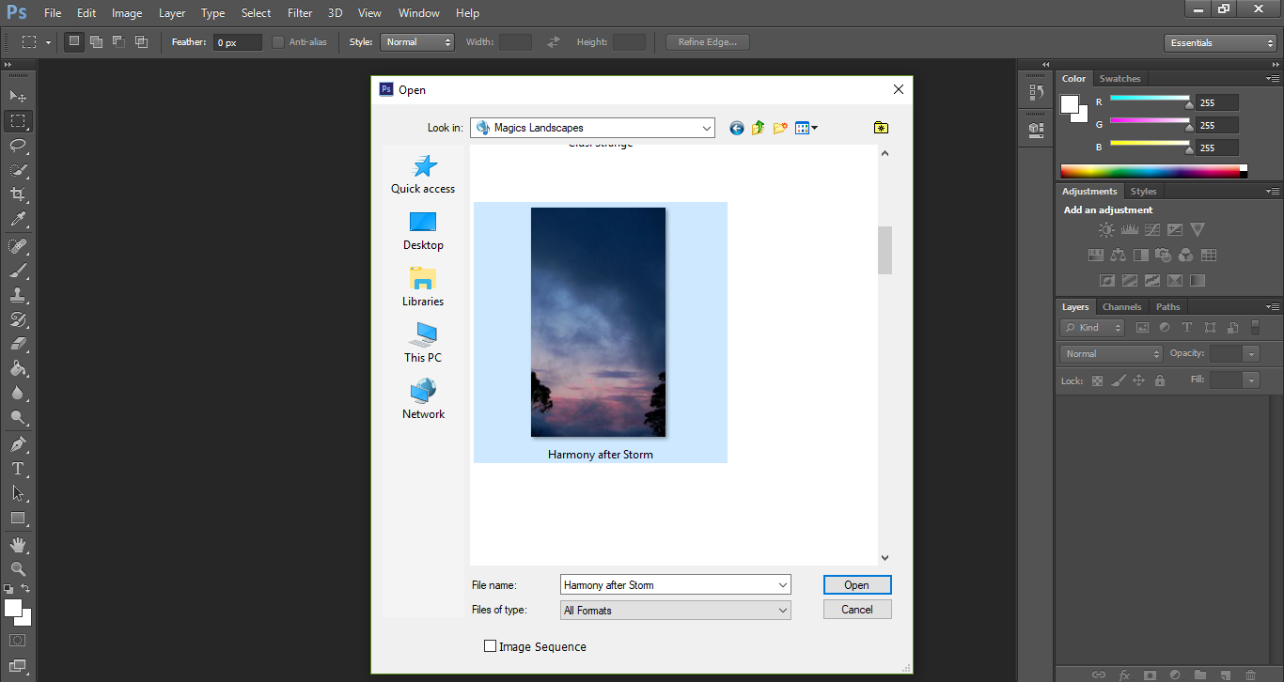Screen dimensions: 1284x682
Task: Select the Harmony after Storm thumbnail
Action: (599, 322)
